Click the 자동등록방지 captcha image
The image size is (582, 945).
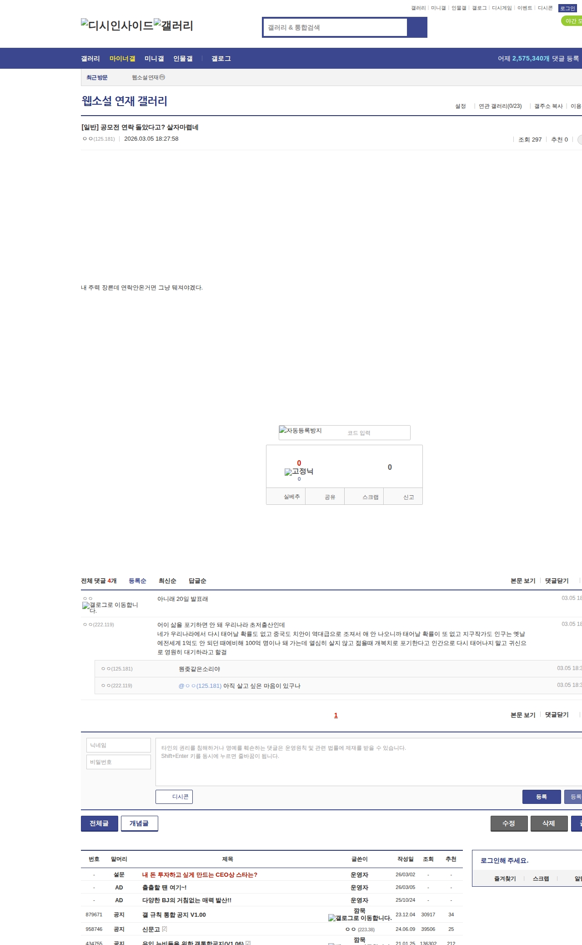point(301,431)
